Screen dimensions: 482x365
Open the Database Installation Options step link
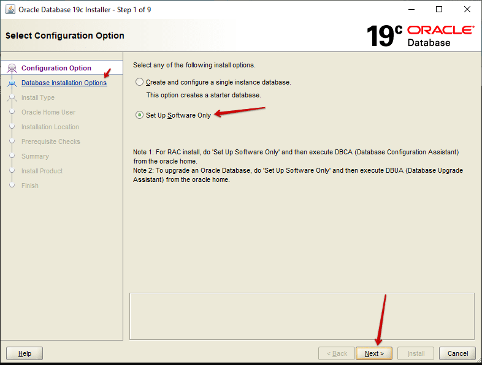coord(64,83)
